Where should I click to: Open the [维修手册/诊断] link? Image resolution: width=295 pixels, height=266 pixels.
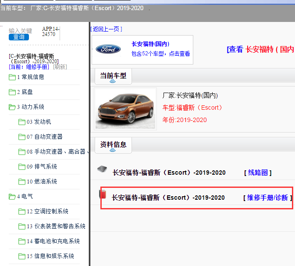point(267,198)
